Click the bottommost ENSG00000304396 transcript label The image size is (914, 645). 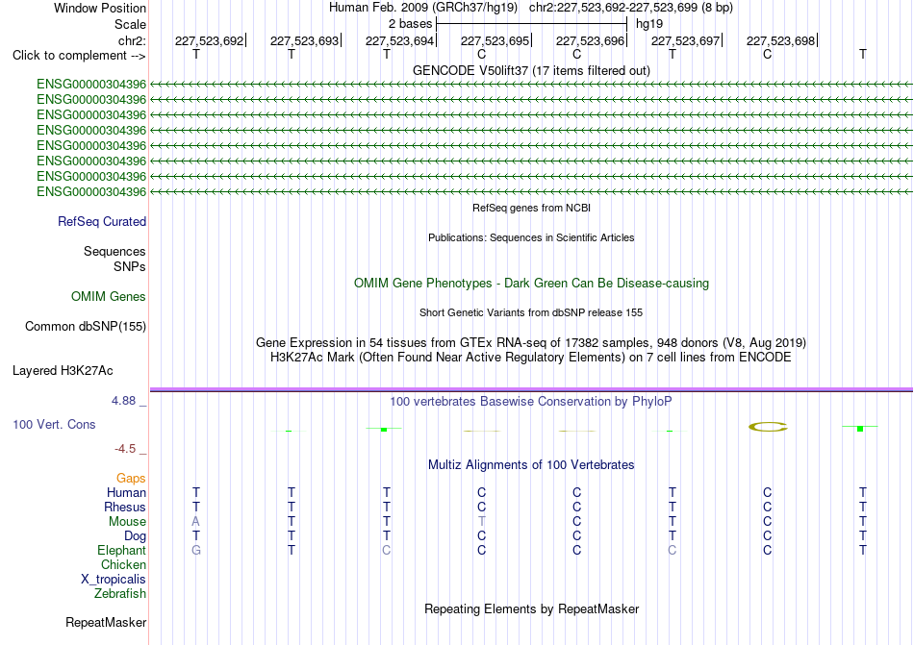(91, 191)
